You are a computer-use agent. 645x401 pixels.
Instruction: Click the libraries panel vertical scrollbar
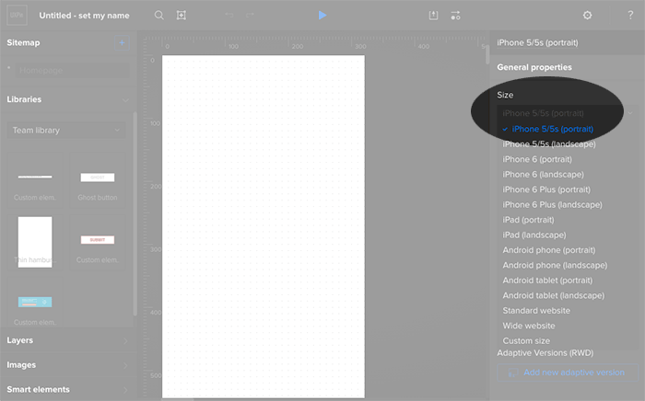135,213
